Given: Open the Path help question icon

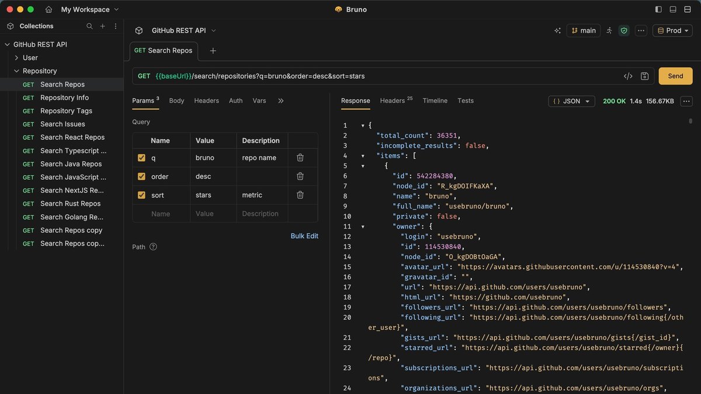Looking at the screenshot, I should pos(153,247).
